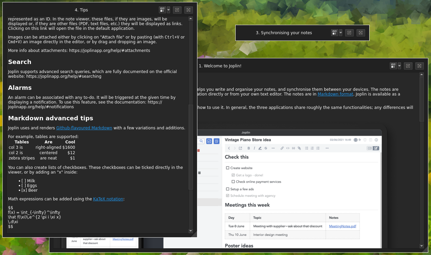
Task: Close the 4. Tips note window
Action: 189,10
